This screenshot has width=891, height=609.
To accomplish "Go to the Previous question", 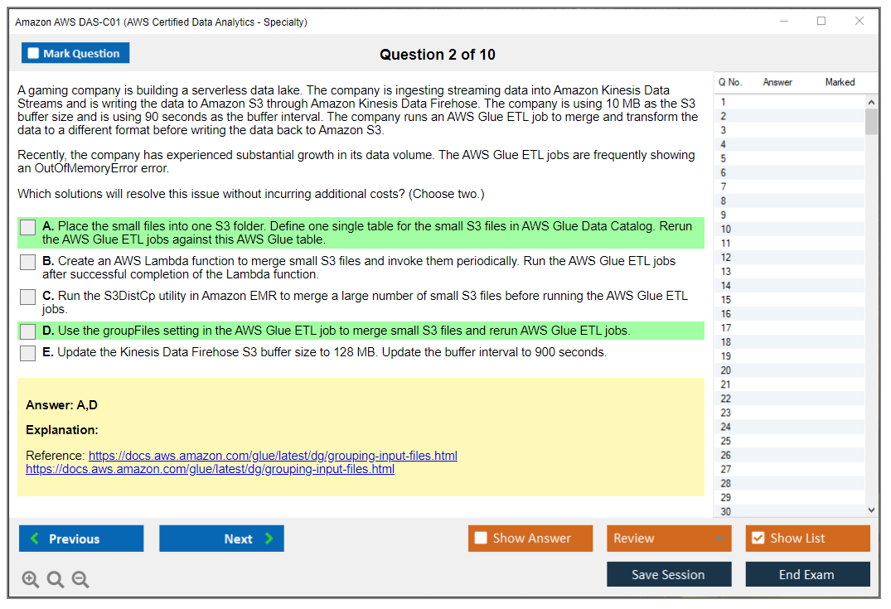I will 81,539.
